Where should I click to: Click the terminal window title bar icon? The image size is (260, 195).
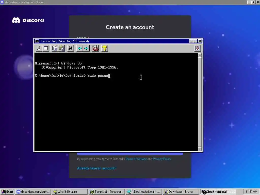coord(37,41)
